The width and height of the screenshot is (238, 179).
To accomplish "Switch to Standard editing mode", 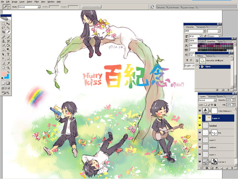I will [x=3, y=83].
